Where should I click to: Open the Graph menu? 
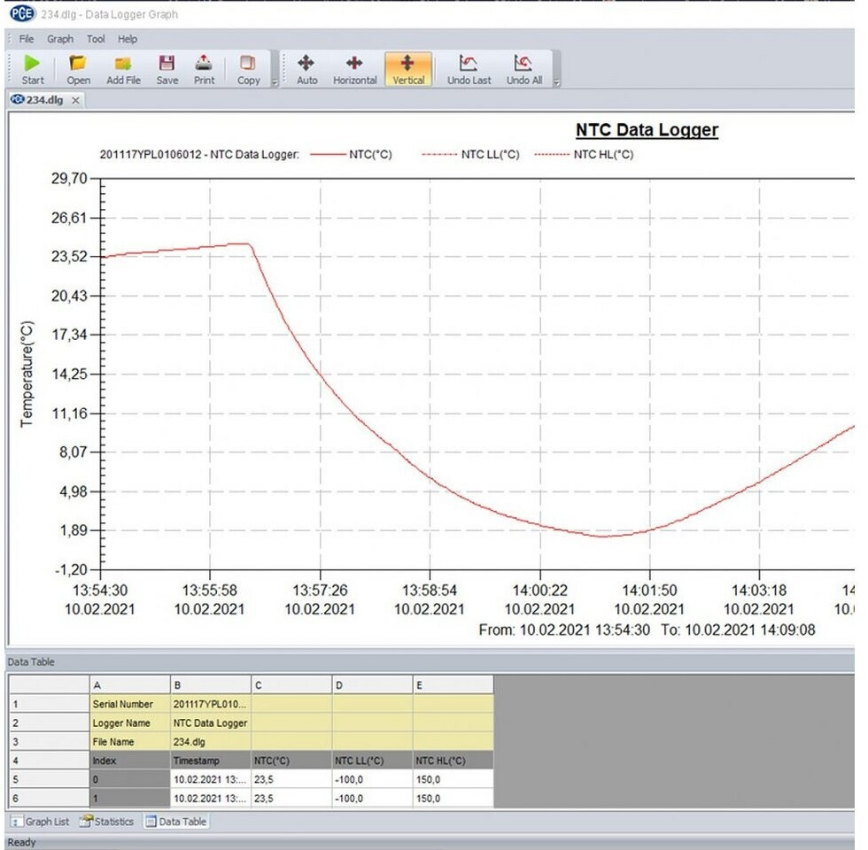60,39
